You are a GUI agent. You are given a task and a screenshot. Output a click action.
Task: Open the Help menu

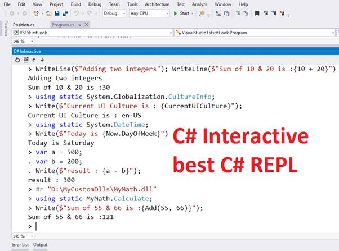click(243, 4)
